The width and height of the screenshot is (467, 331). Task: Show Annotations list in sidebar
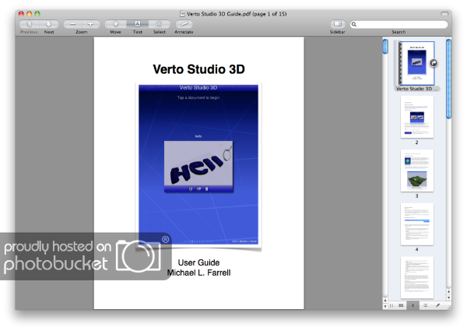437,305
